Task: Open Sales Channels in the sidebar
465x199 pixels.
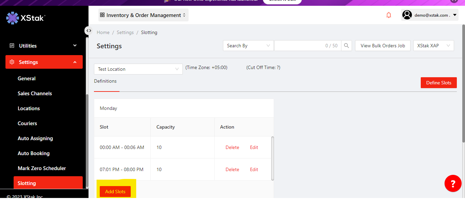Action: (x=35, y=94)
